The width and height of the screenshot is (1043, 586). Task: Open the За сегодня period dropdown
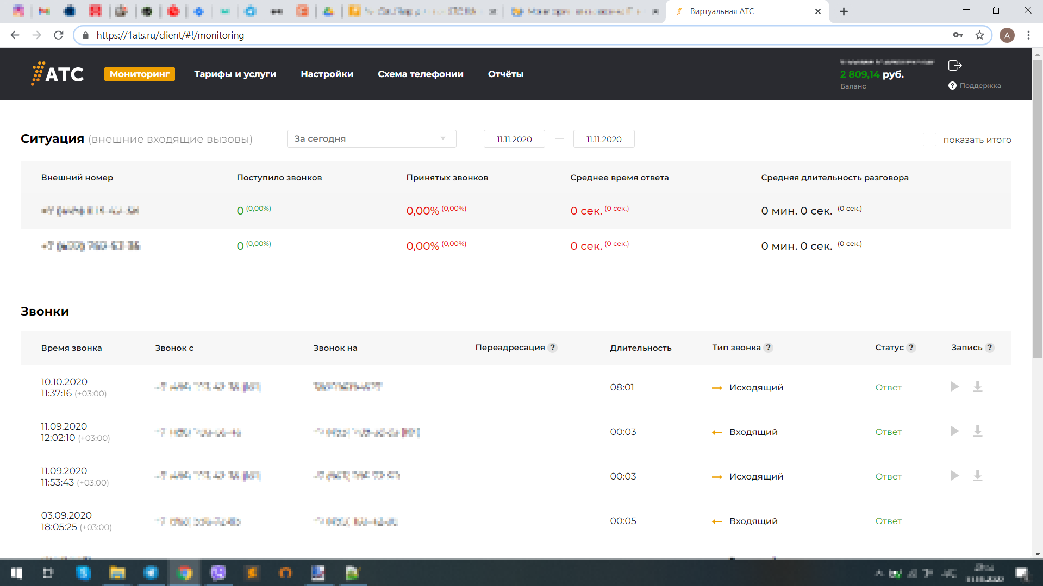[x=371, y=139]
